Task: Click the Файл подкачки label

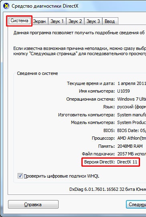Action: coord(98,154)
